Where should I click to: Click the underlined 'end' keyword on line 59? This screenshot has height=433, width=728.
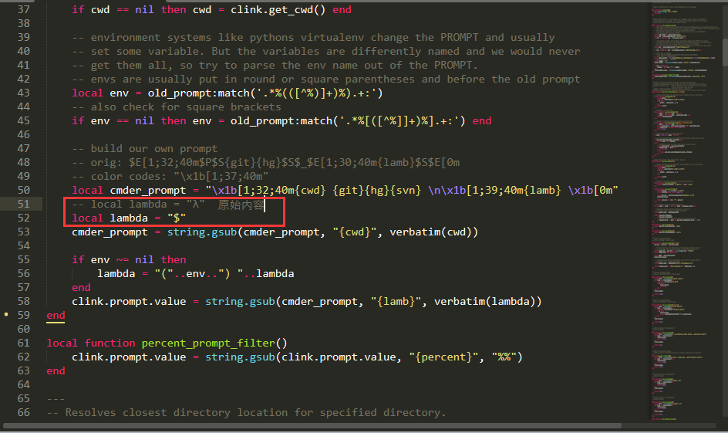coord(56,316)
